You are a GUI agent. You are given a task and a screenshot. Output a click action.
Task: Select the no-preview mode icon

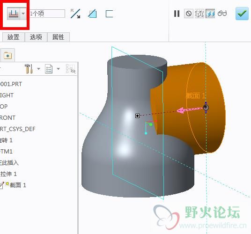(189, 14)
